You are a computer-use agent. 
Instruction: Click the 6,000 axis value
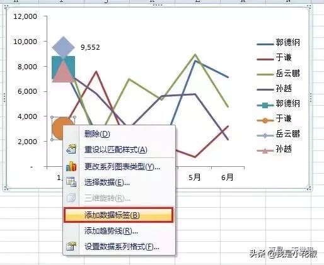pyautogui.click(x=27, y=91)
